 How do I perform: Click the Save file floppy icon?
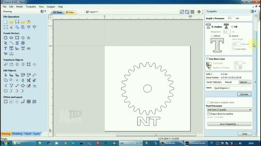pos(17,22)
